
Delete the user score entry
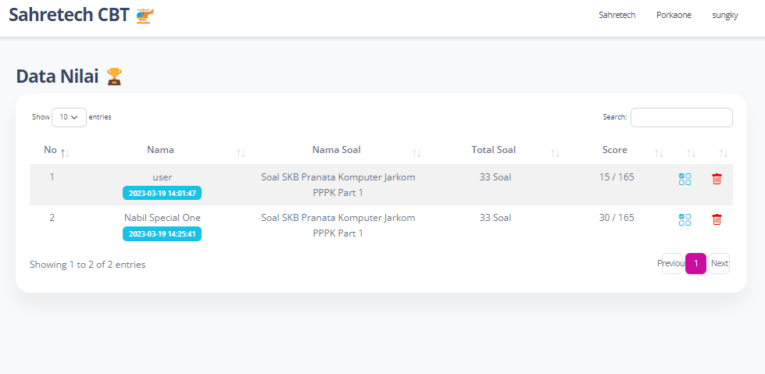click(x=717, y=179)
